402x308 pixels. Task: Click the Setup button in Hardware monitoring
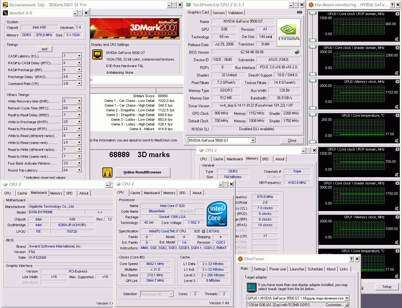coord(387,287)
